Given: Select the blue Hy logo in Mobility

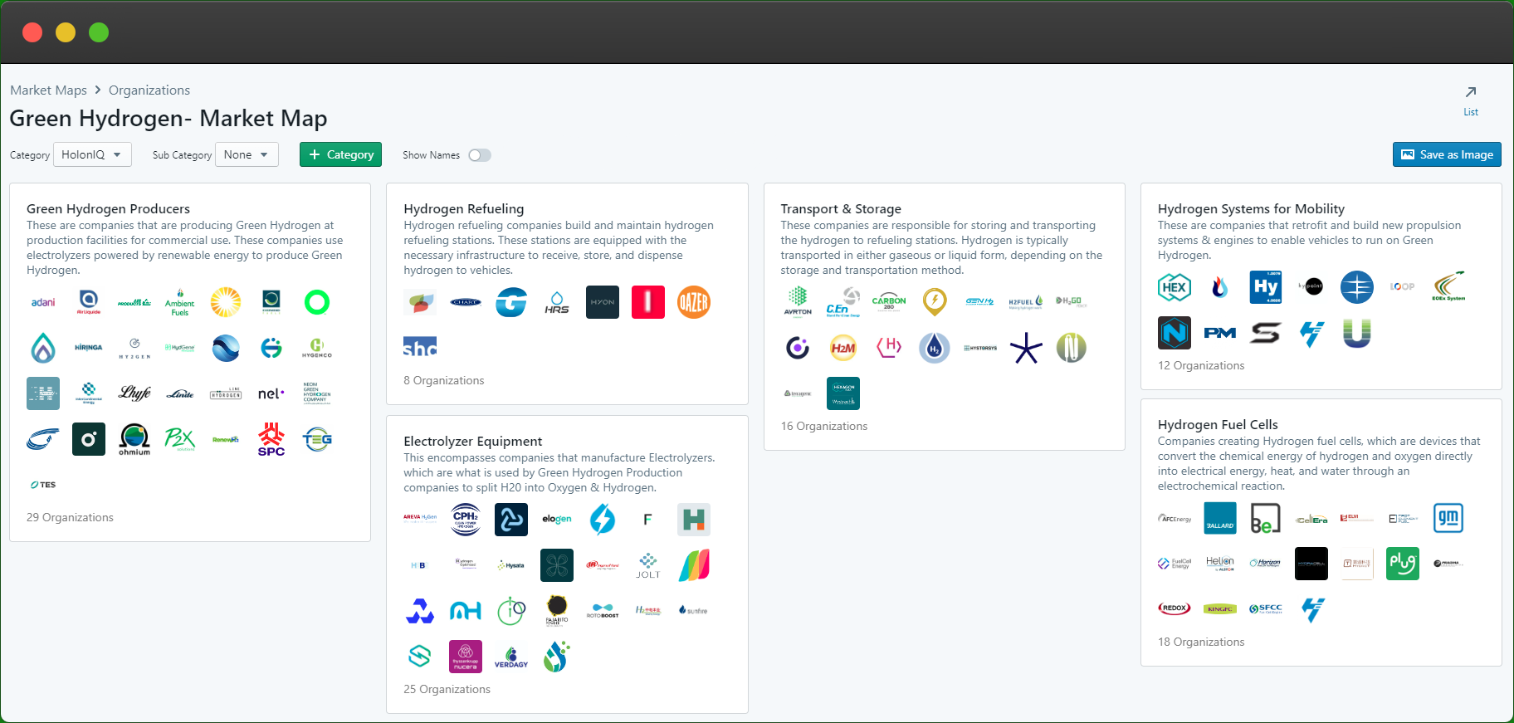Looking at the screenshot, I should tap(1266, 287).
